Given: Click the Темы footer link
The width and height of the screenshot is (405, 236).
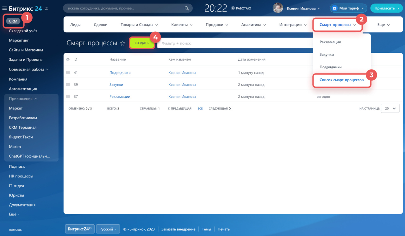Looking at the screenshot, I should coord(206,229).
